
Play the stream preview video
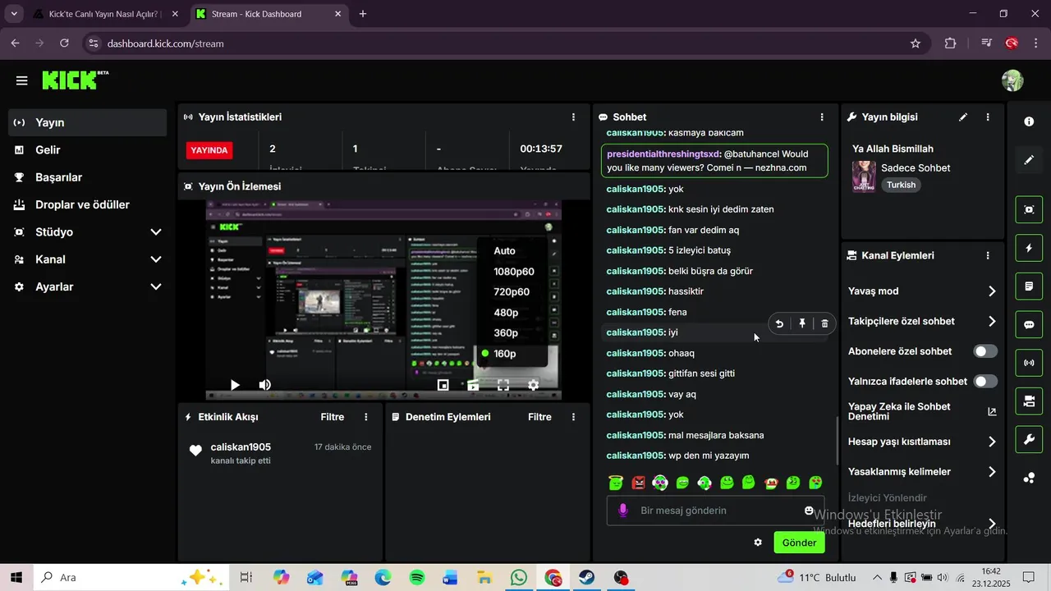[235, 385]
